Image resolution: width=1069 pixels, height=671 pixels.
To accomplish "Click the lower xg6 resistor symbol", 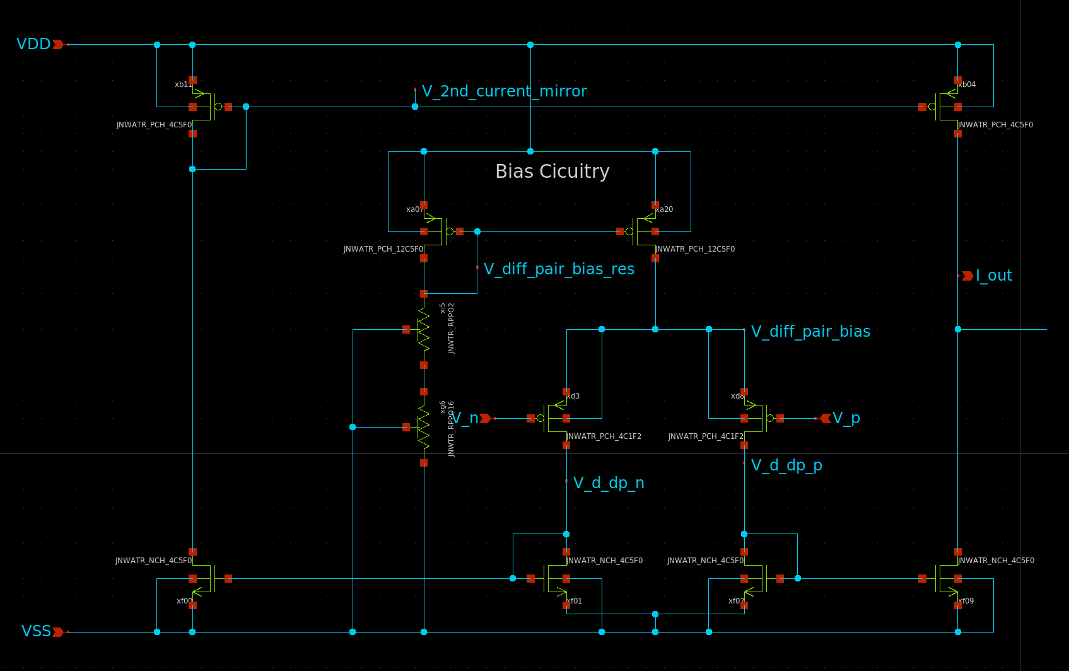I will (424, 428).
